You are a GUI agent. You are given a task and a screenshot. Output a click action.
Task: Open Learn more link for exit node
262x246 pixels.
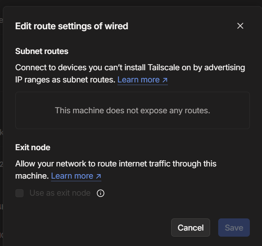(72, 176)
